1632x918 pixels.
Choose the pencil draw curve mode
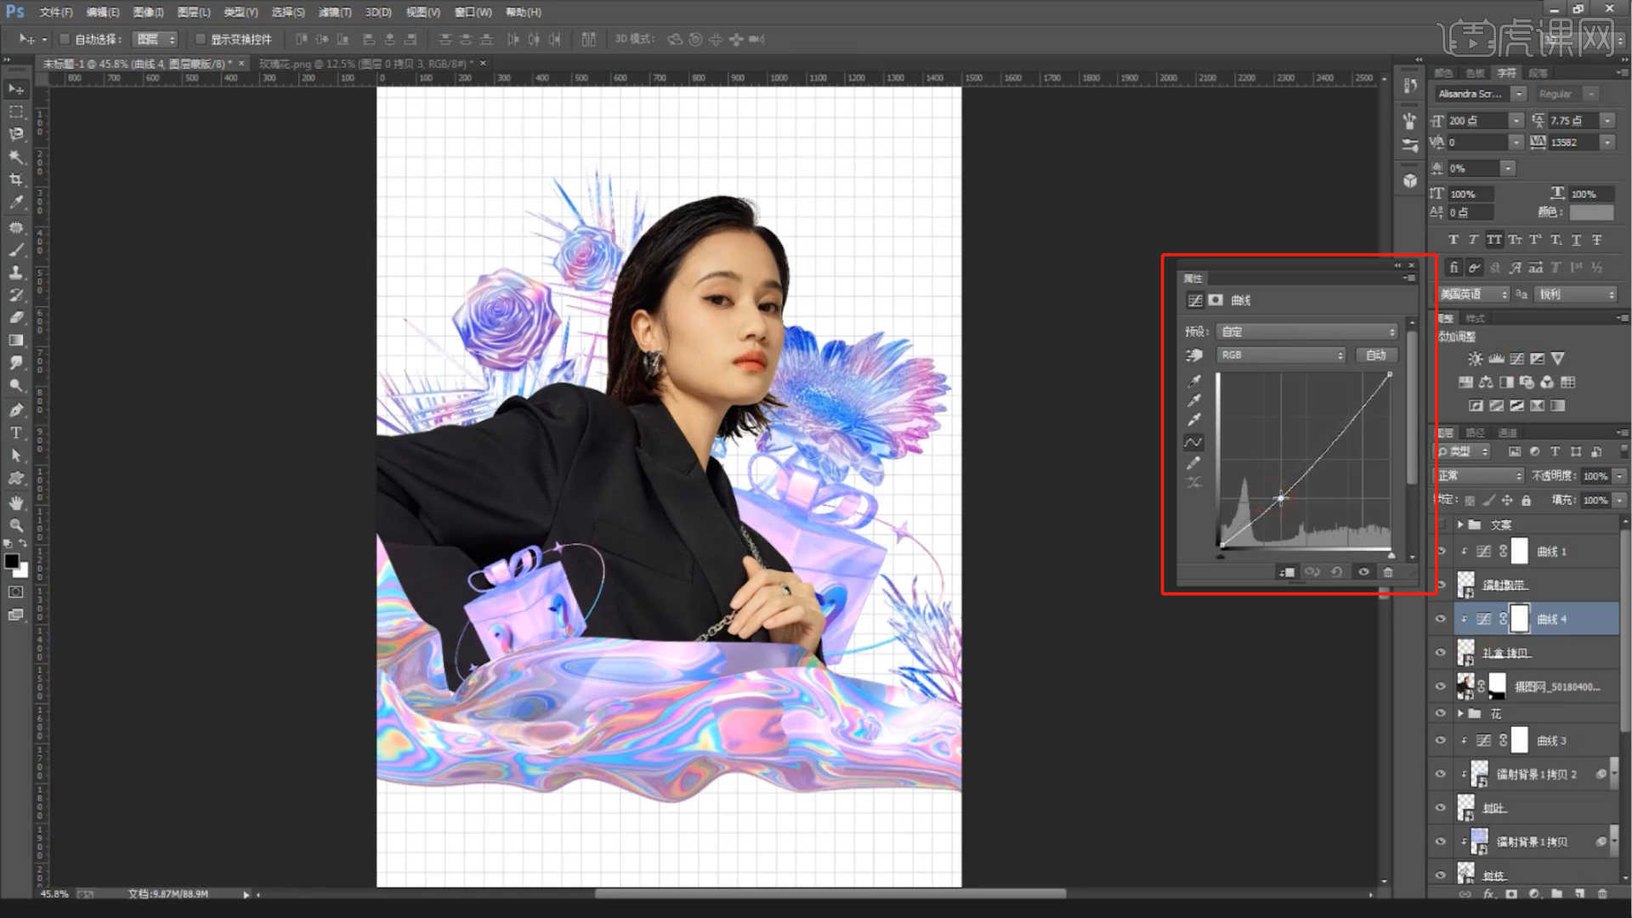[x=1194, y=462]
